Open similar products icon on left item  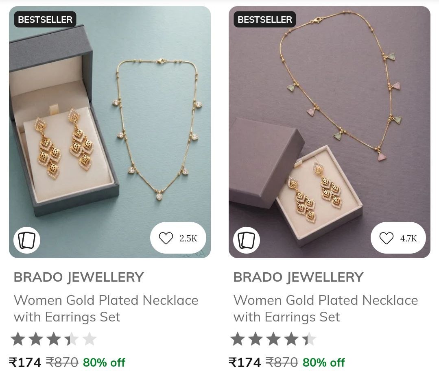27,240
